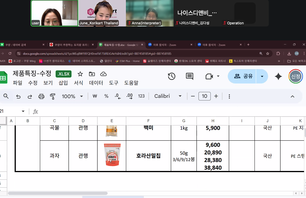Click the 호라산밀칩 product image thumbnail
Screen dimensions: 306x198
pyautogui.click(x=112, y=156)
